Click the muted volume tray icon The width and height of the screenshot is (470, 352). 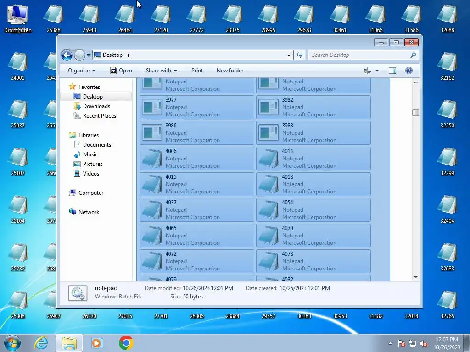pos(424,343)
